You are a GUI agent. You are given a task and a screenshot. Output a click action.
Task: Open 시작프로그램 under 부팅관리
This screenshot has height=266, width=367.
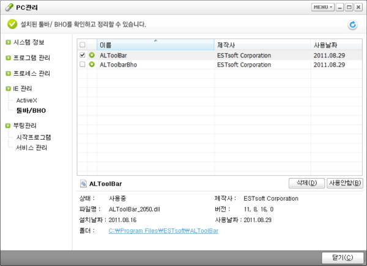(34, 137)
